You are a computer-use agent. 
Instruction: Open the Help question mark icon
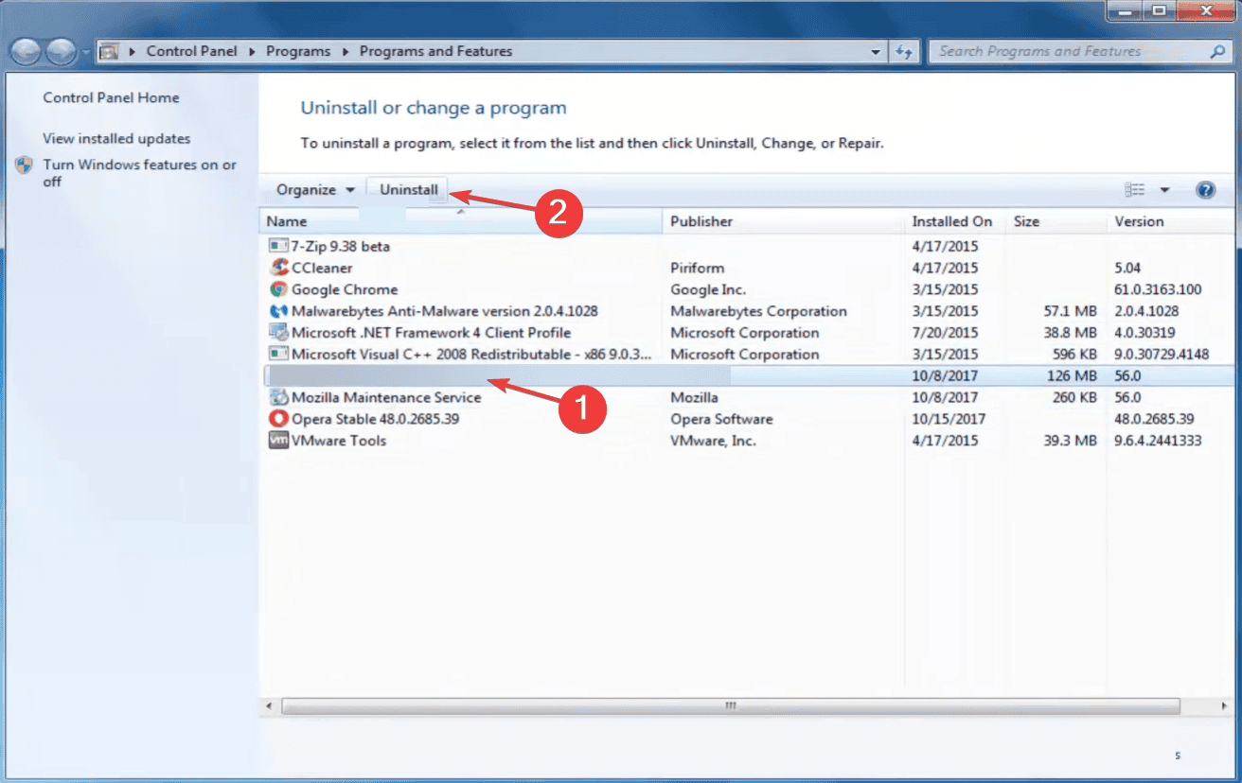pos(1205,190)
